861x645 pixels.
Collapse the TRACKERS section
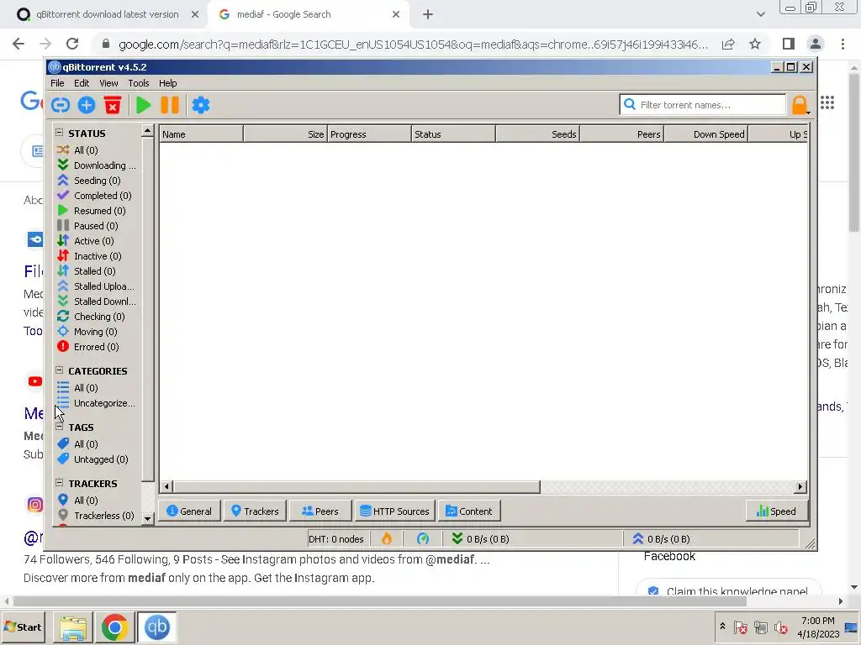coord(60,483)
